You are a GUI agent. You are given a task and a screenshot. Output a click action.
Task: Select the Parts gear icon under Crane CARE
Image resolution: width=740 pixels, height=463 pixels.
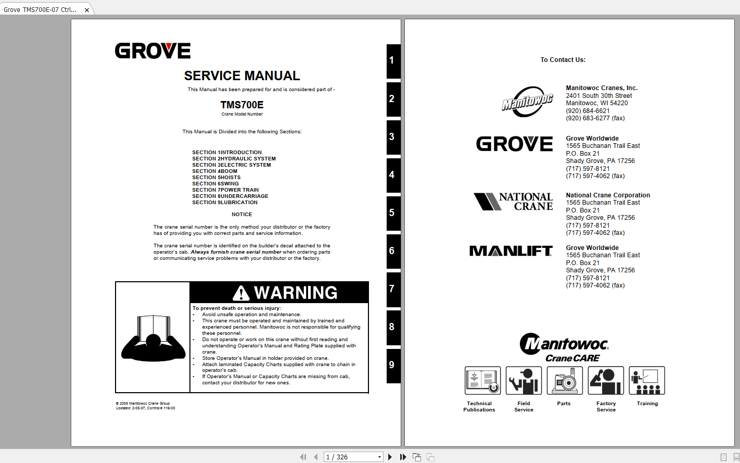[564, 380]
